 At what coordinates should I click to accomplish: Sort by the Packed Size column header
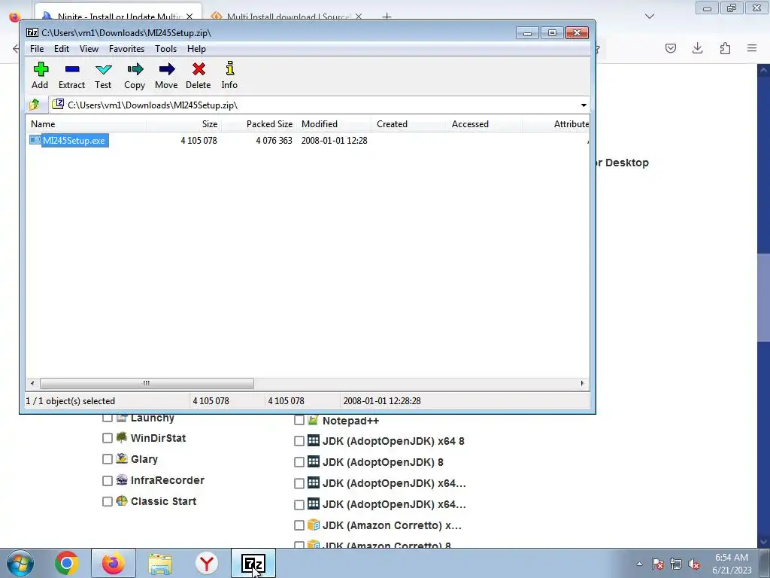click(x=259, y=124)
